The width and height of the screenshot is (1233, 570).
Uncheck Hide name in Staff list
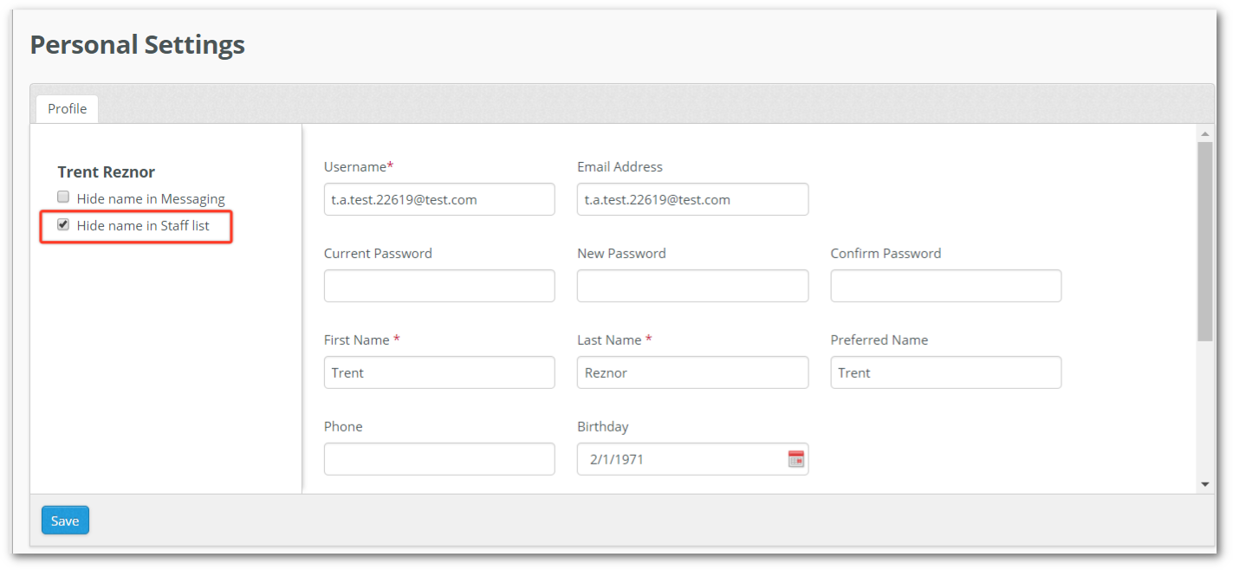click(x=63, y=225)
